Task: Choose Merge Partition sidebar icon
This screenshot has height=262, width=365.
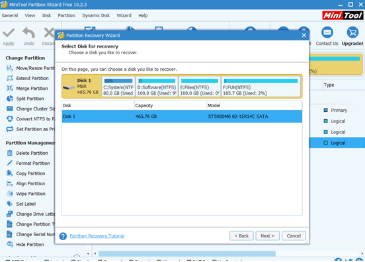Action: pos(9,88)
